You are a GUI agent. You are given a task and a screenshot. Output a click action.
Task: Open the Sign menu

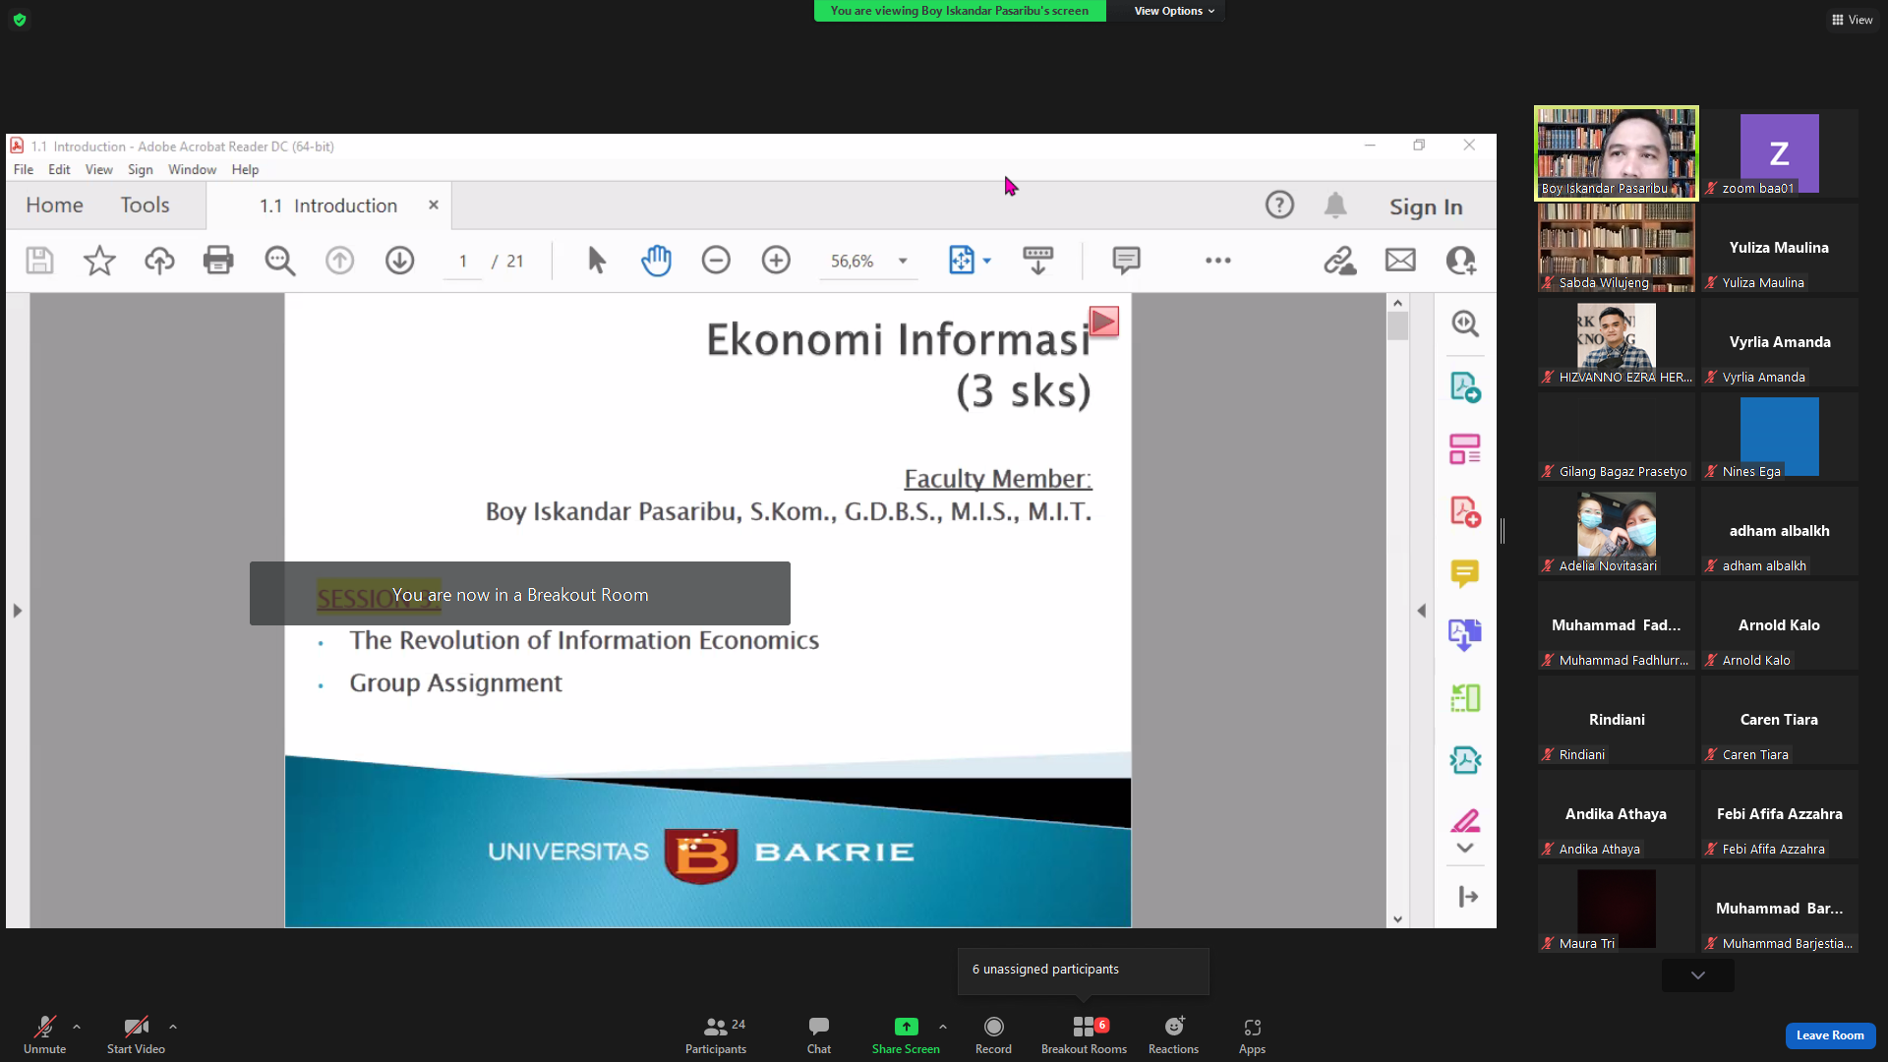141,169
